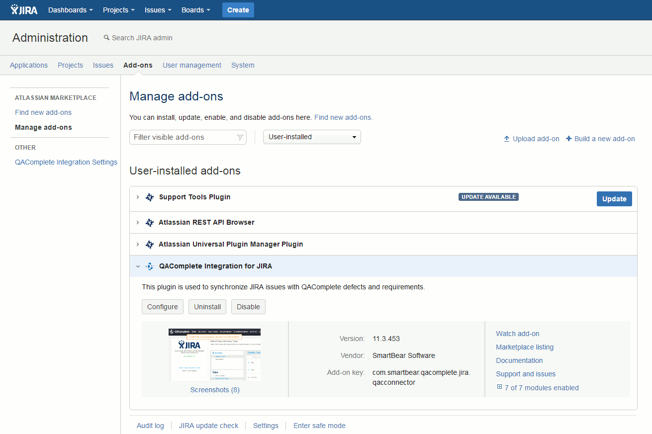Click the funnel icon in the filter field

(x=240, y=137)
